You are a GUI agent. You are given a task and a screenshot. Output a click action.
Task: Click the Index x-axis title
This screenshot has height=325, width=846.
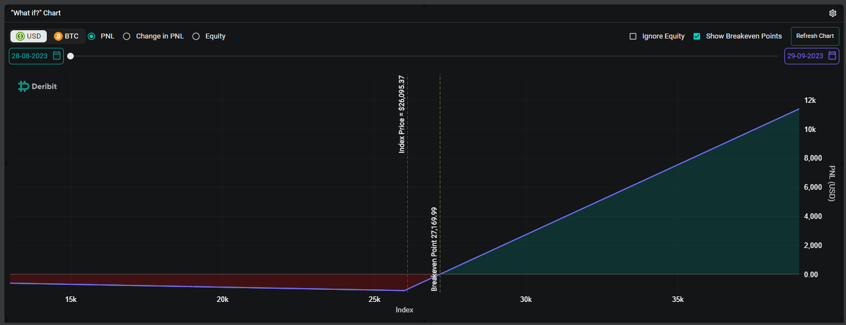[404, 310]
